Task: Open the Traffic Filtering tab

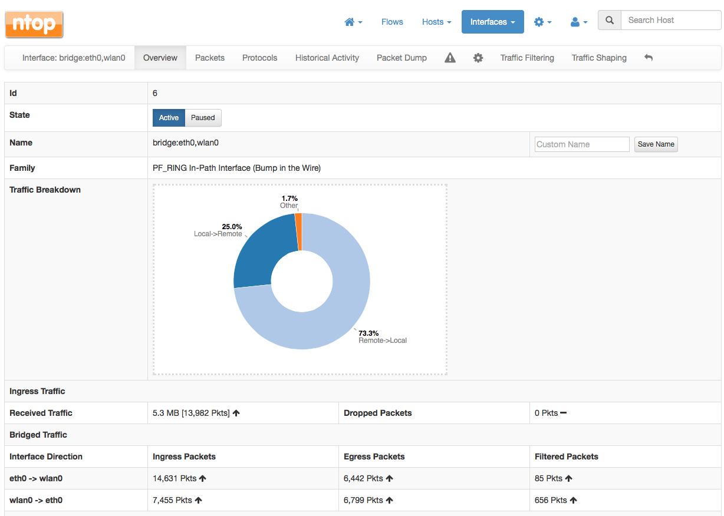Action: tap(527, 58)
